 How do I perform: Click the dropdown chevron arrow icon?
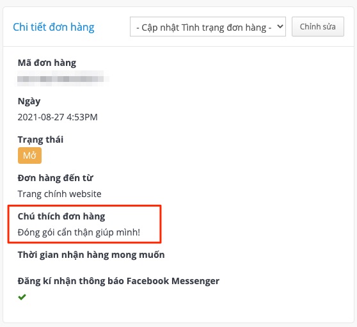click(280, 27)
